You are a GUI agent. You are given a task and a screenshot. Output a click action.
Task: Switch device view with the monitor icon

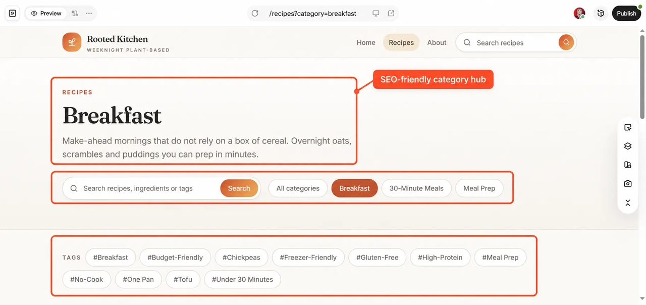coord(376,13)
